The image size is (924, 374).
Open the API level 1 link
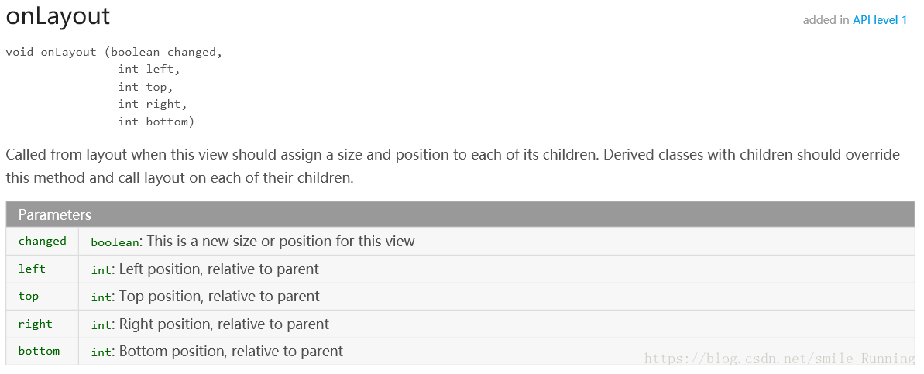[x=880, y=20]
